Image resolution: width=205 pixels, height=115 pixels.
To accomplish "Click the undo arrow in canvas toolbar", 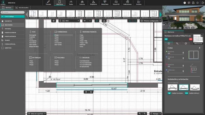I will pyautogui.click(x=85, y=21).
